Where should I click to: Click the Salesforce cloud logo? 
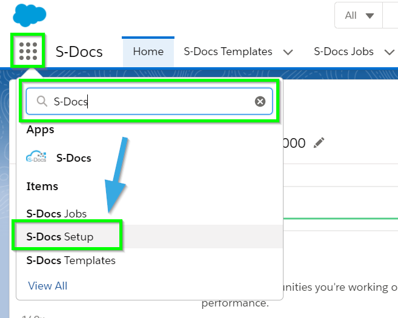[x=30, y=15]
